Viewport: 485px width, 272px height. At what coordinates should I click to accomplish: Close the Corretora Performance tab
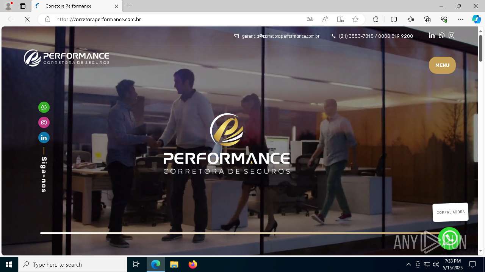(116, 6)
